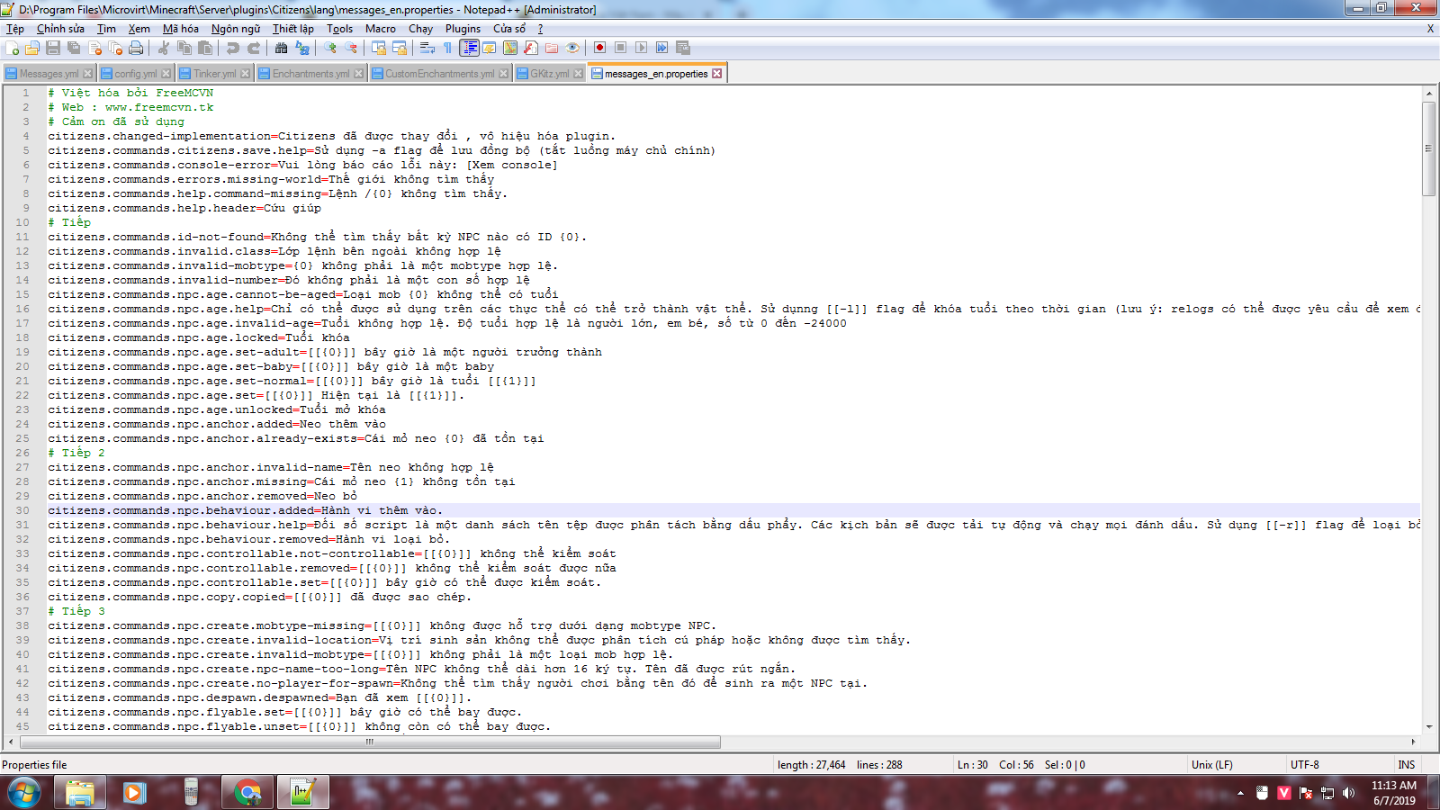Switch to the Messages.yml tab
Image resolution: width=1440 pixels, height=810 pixels.
point(49,74)
